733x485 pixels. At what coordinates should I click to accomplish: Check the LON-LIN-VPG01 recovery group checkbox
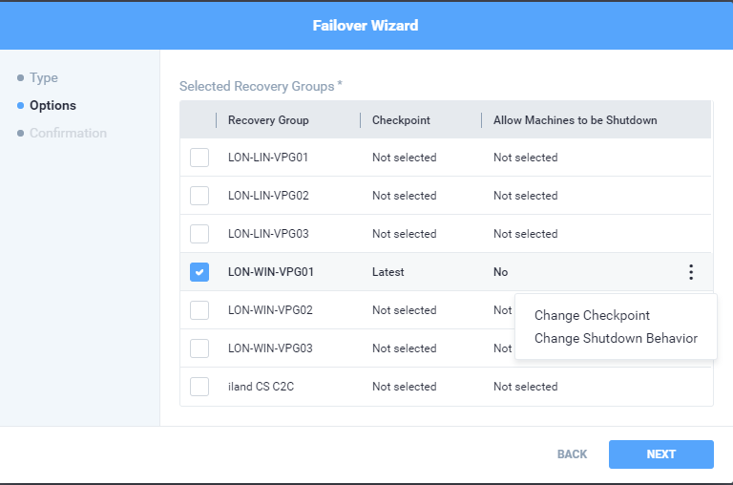coord(199,158)
